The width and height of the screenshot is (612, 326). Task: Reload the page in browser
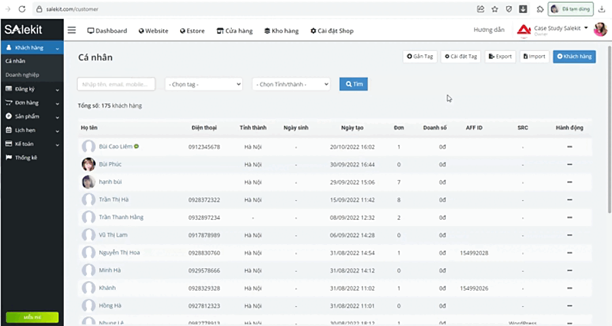tap(22, 9)
